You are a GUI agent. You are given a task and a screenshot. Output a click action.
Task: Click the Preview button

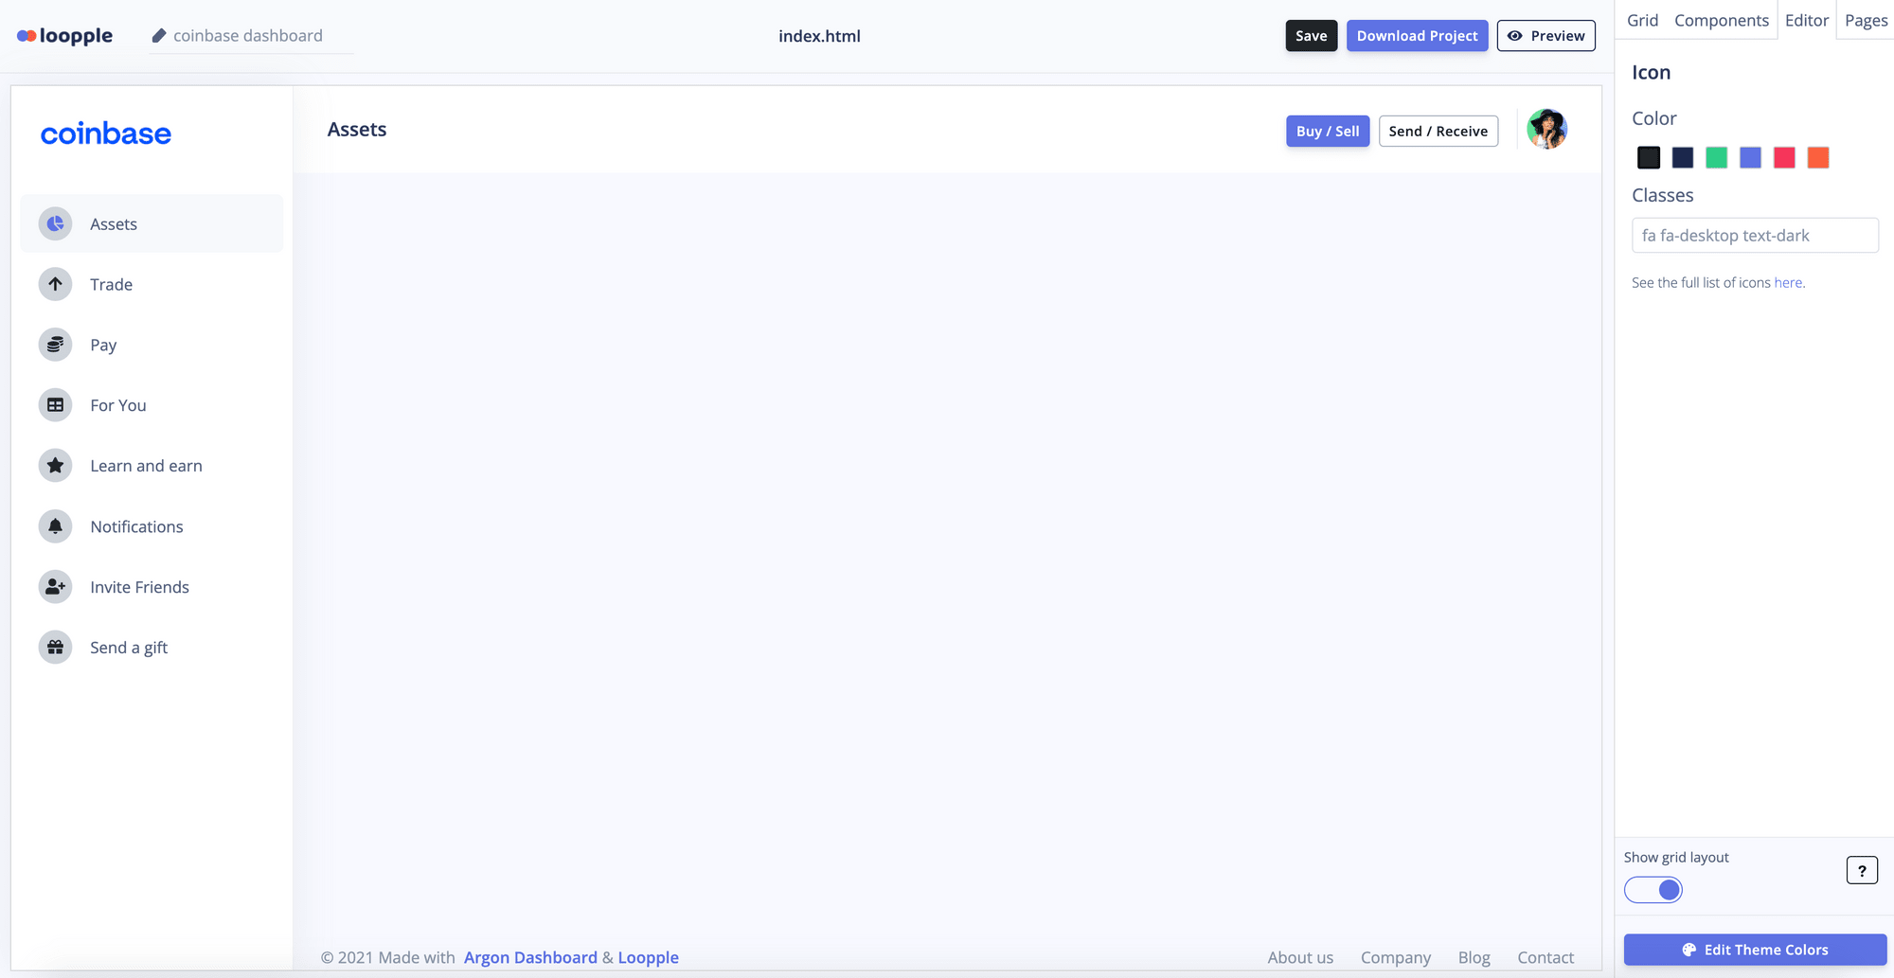1546,36
